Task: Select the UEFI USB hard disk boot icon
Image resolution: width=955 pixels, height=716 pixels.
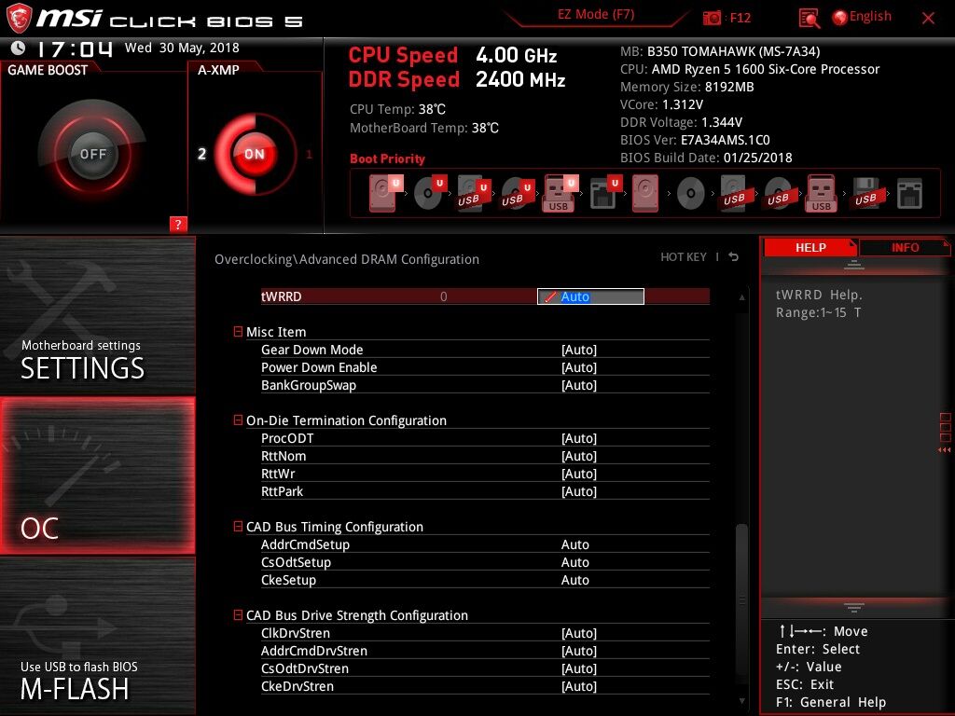Action: coord(473,194)
